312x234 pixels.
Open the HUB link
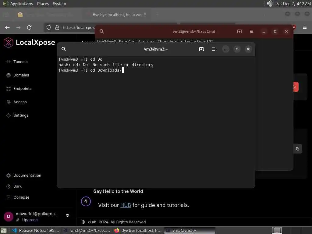pyautogui.click(x=126, y=205)
